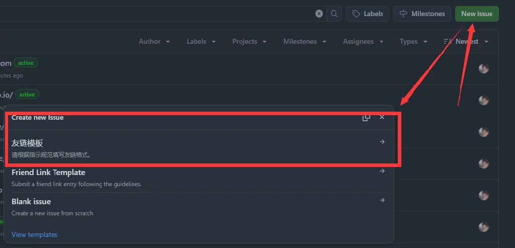This screenshot has height=248, width=515.
Task: Click the arrow on the Blank issue row
Action: (382, 200)
